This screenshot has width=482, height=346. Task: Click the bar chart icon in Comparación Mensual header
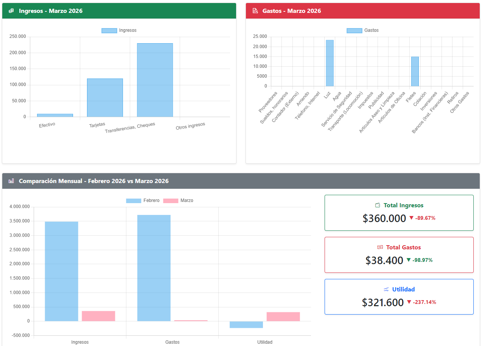(11, 181)
